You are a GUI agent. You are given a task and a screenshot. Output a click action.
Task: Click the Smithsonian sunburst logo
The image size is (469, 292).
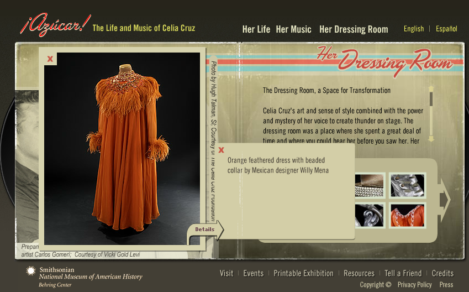[x=31, y=271]
